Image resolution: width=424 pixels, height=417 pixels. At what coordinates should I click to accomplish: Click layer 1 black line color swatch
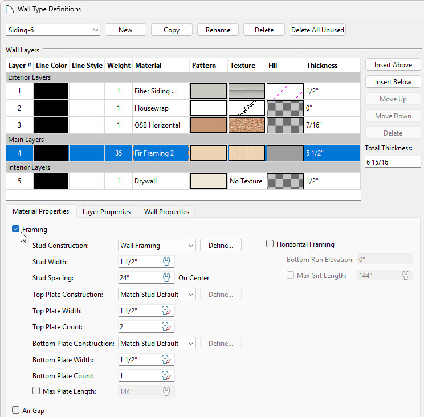[51, 91]
